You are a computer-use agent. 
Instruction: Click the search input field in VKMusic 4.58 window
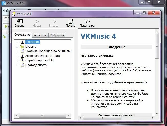(6, 18)
